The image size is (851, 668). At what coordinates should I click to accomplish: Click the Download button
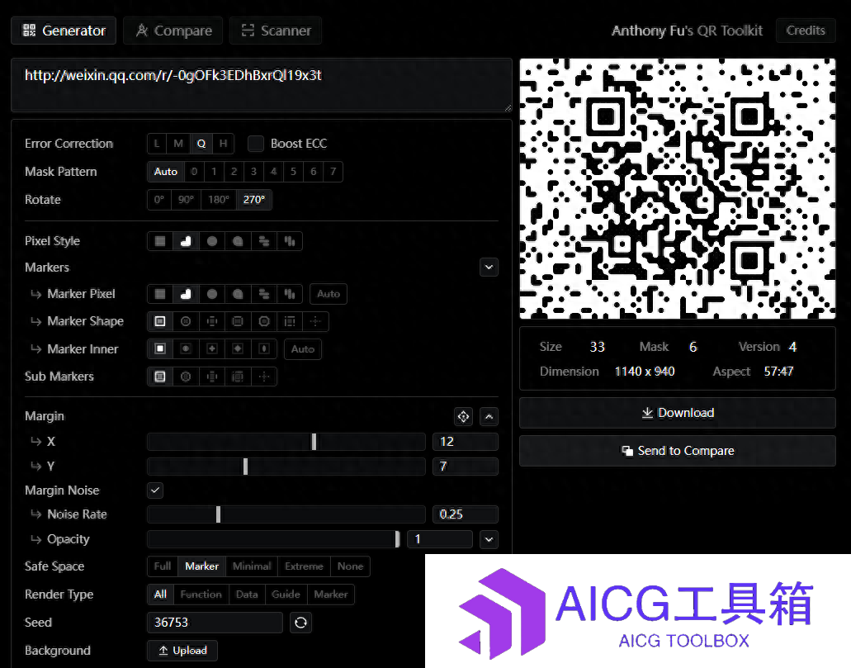click(x=678, y=413)
